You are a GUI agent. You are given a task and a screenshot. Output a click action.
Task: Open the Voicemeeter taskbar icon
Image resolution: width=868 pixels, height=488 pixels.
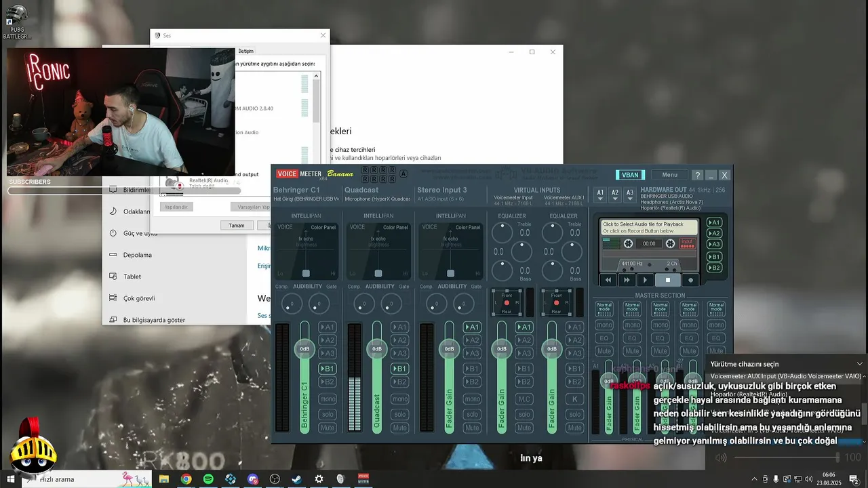(x=363, y=479)
